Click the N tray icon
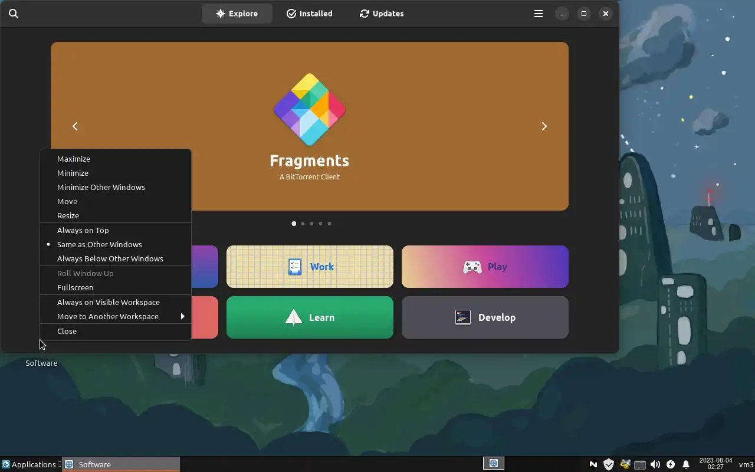755x472 pixels. click(593, 464)
